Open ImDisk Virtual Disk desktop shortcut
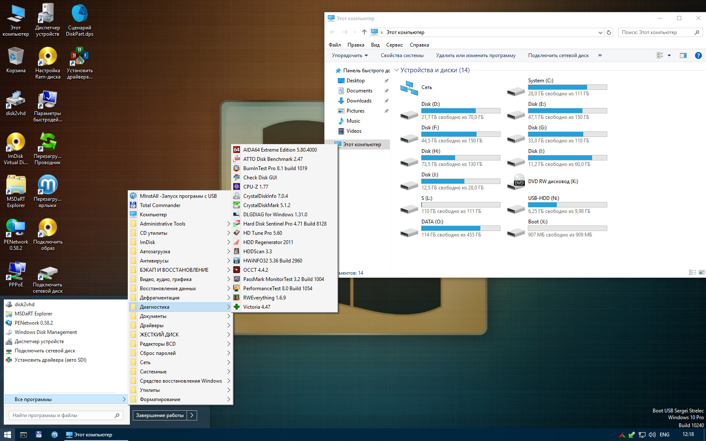 (x=16, y=149)
